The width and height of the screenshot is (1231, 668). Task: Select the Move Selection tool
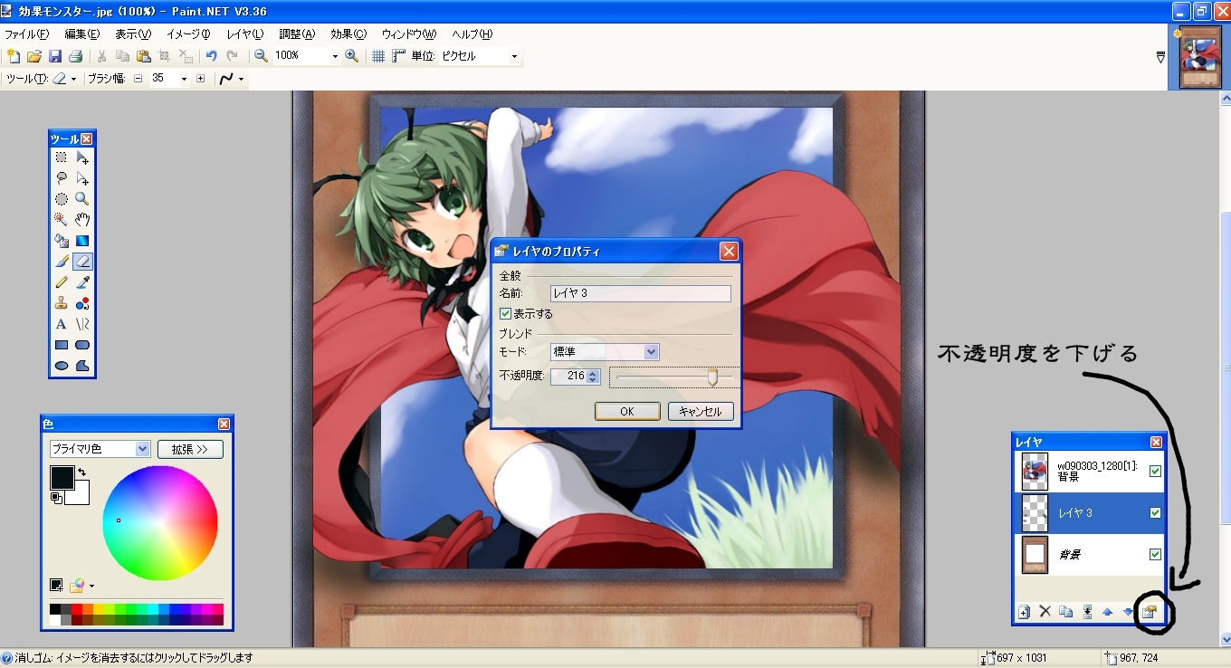pyautogui.click(x=82, y=178)
